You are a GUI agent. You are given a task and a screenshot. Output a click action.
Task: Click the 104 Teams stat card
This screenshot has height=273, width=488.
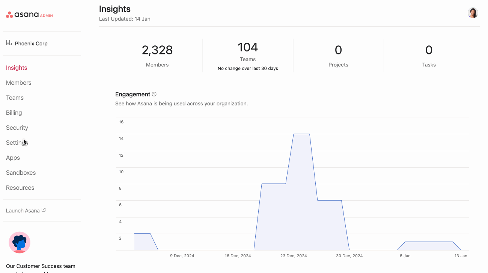(248, 55)
